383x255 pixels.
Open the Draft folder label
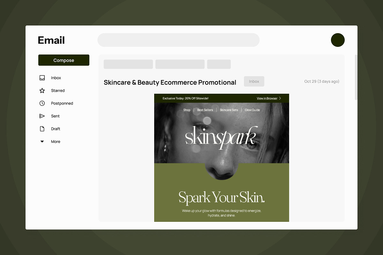click(56, 129)
